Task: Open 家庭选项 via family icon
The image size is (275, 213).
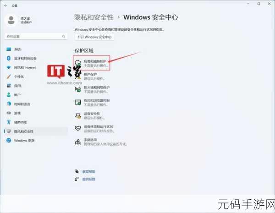Action: click(x=78, y=142)
